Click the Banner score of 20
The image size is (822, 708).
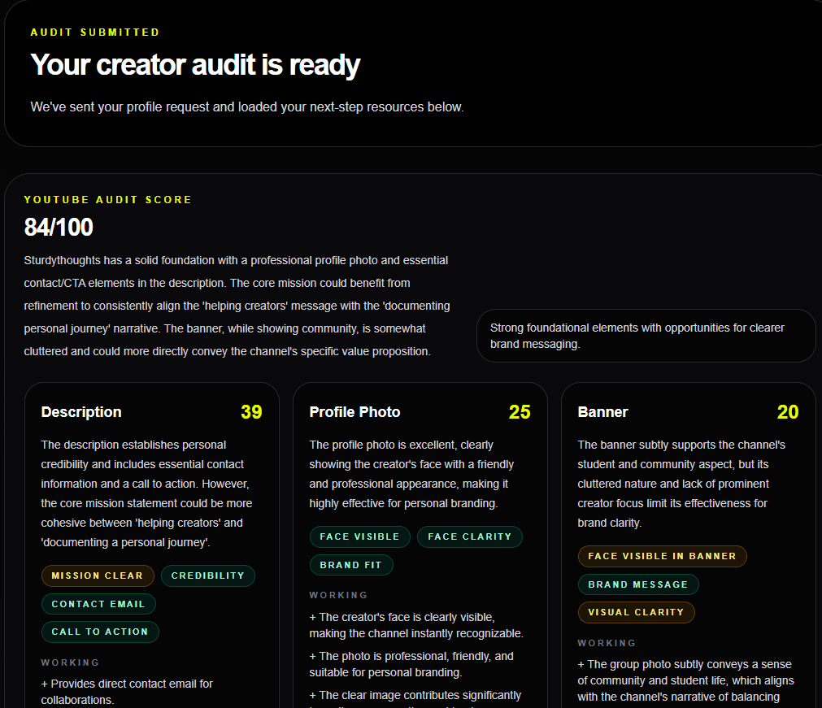pyautogui.click(x=787, y=412)
